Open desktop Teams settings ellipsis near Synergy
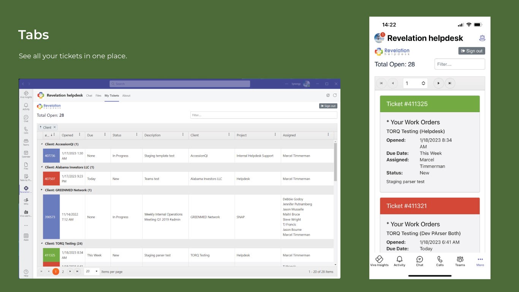519x292 pixels. [x=287, y=84]
